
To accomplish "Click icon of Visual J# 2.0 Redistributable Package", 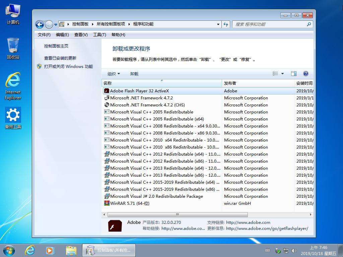I will 107,196.
